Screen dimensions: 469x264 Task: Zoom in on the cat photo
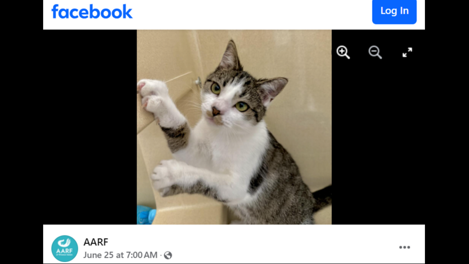click(343, 52)
